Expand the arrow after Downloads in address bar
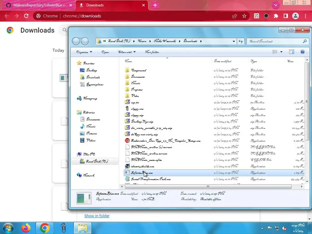 coord(201,41)
